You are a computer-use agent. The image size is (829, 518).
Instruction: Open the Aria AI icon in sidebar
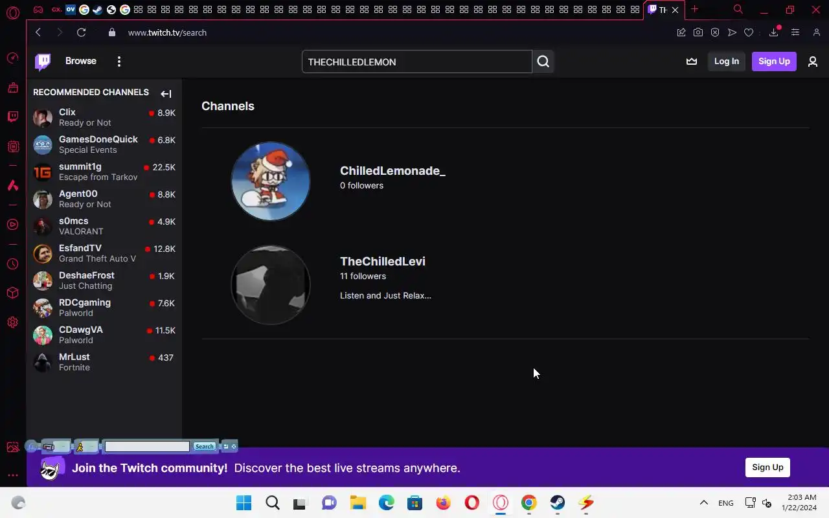pos(12,186)
